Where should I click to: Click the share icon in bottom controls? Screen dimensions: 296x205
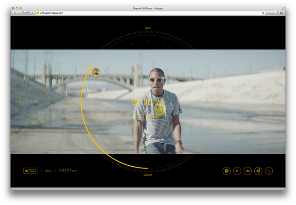click(x=258, y=171)
